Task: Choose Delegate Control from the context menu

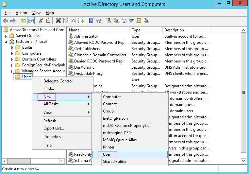Action: pyautogui.click(x=59, y=81)
